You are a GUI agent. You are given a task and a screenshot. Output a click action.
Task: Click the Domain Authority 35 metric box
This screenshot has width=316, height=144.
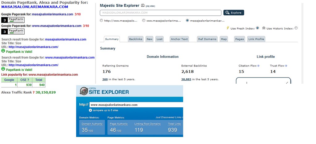coord(92,127)
